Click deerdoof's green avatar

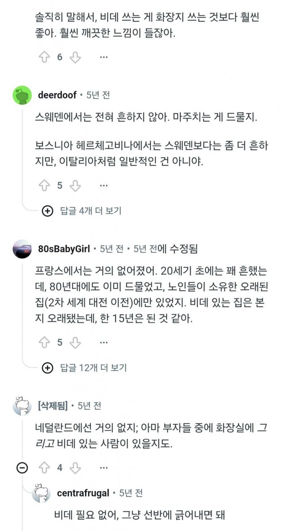pyautogui.click(x=22, y=95)
